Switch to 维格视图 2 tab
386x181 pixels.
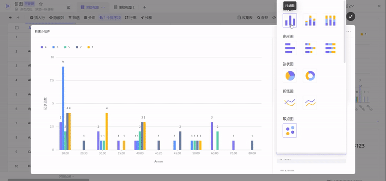[x=124, y=7]
